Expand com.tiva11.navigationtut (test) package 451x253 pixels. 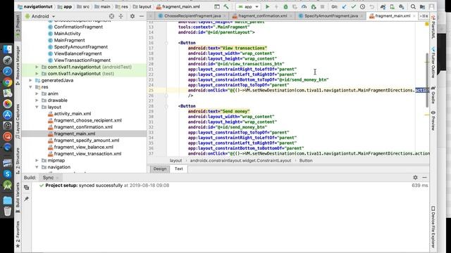[x=37, y=73]
